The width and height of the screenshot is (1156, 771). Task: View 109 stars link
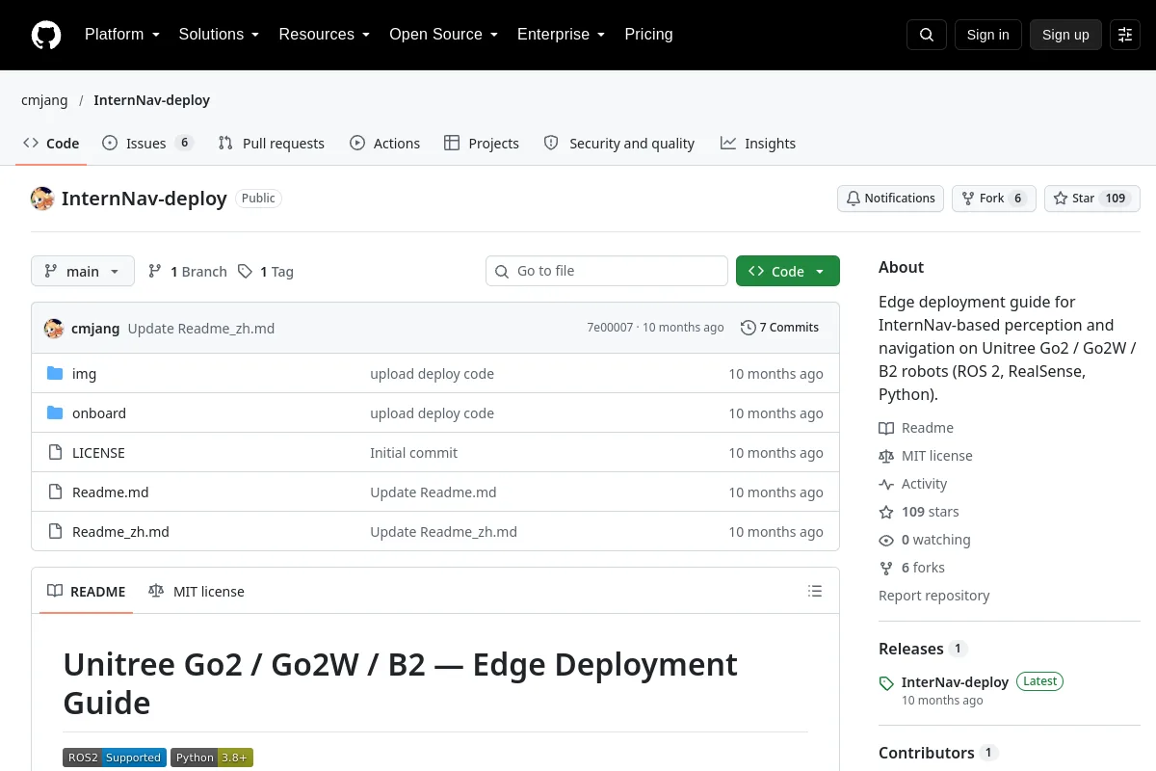pyautogui.click(x=919, y=512)
